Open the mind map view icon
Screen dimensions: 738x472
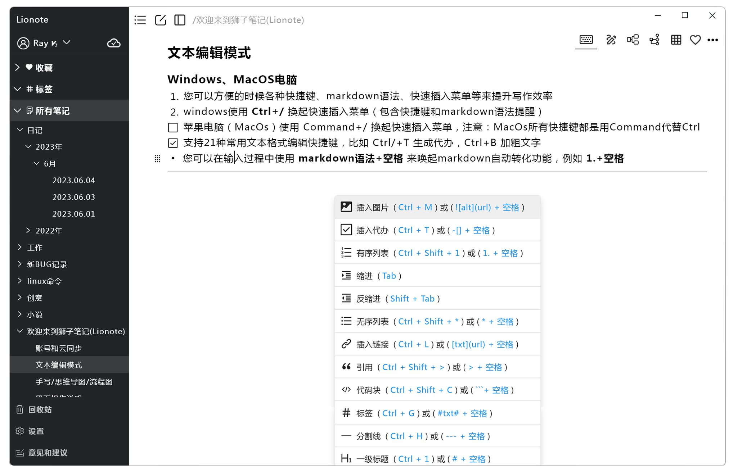[633, 40]
